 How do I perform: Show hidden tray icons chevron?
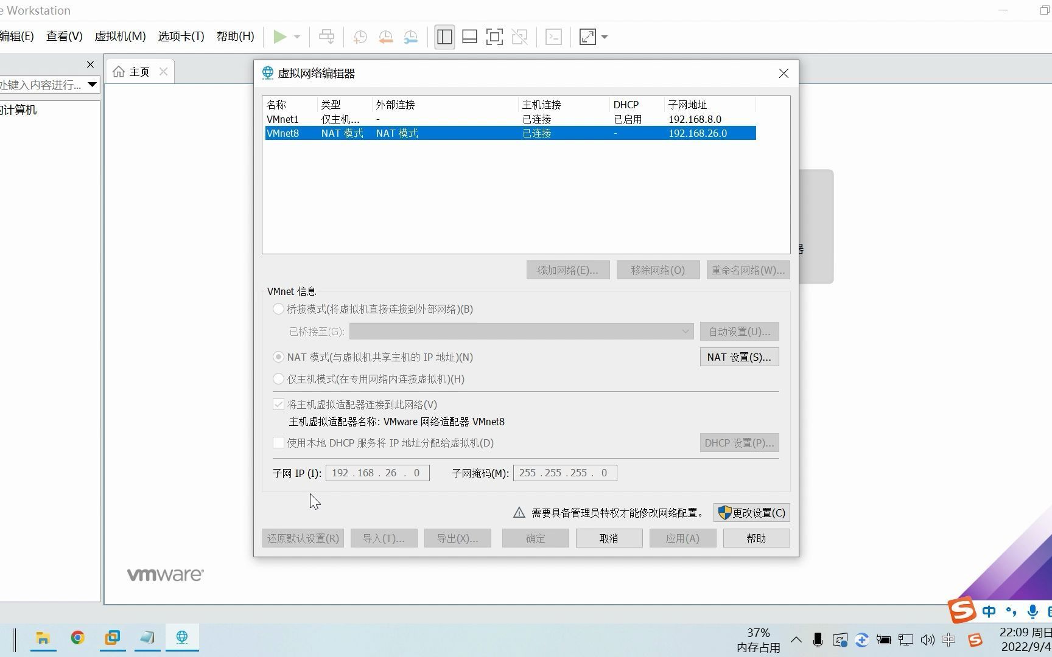(x=796, y=640)
